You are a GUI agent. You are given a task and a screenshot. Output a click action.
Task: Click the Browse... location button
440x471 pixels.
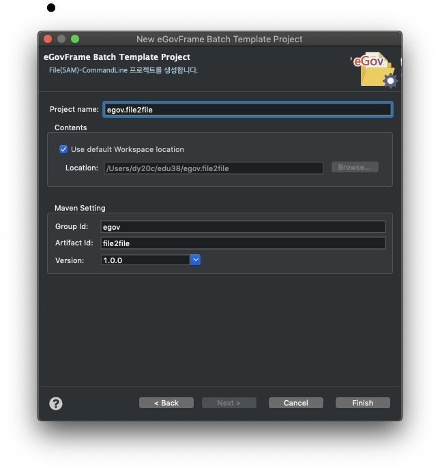click(355, 167)
